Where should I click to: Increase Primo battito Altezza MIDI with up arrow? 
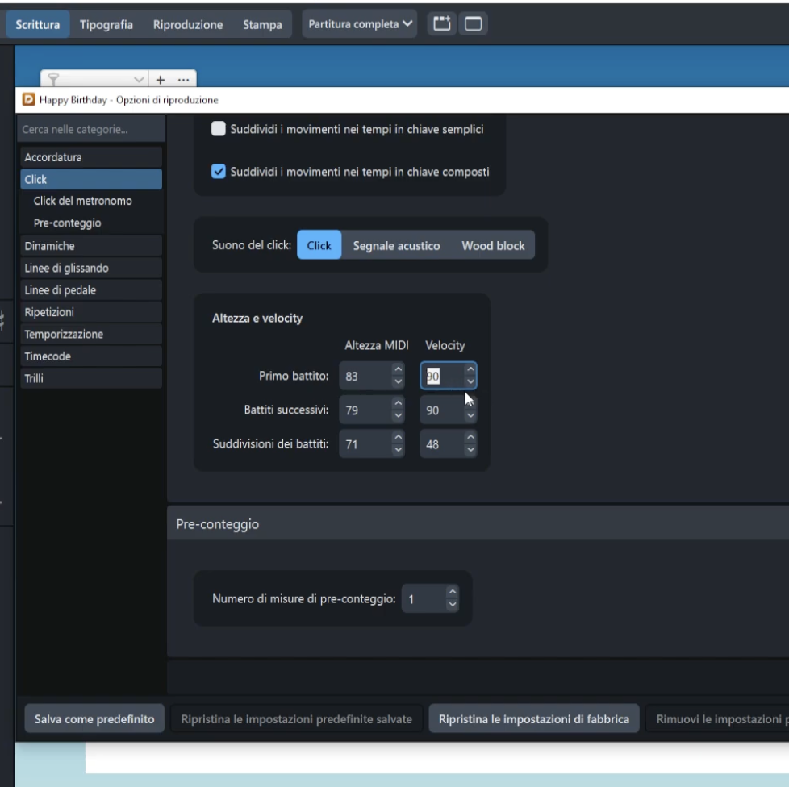pos(397,370)
